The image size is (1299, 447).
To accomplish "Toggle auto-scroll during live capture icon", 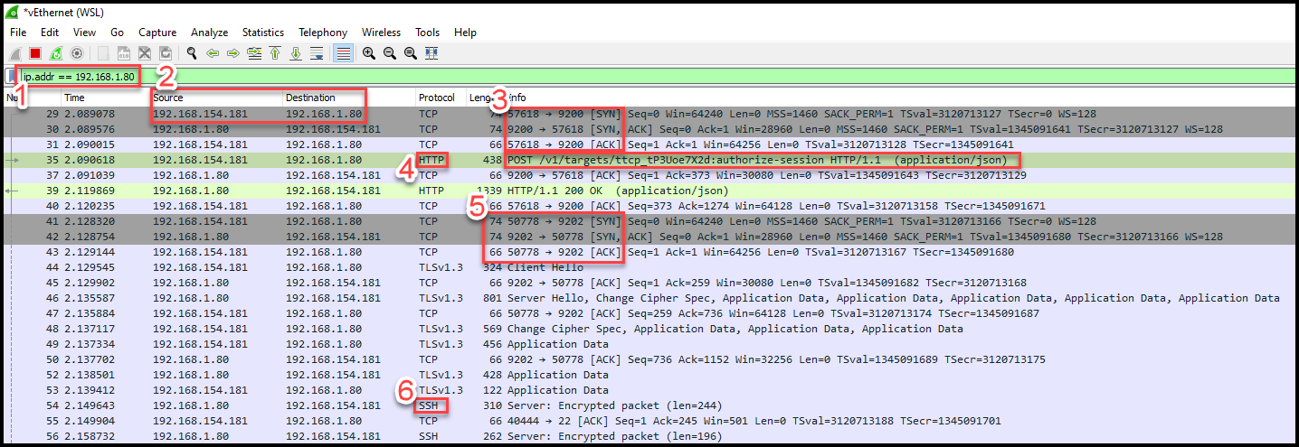I will [x=317, y=53].
